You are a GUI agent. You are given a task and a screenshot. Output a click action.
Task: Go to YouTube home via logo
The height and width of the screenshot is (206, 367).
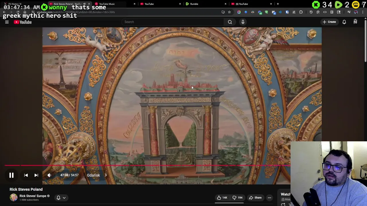[23, 22]
